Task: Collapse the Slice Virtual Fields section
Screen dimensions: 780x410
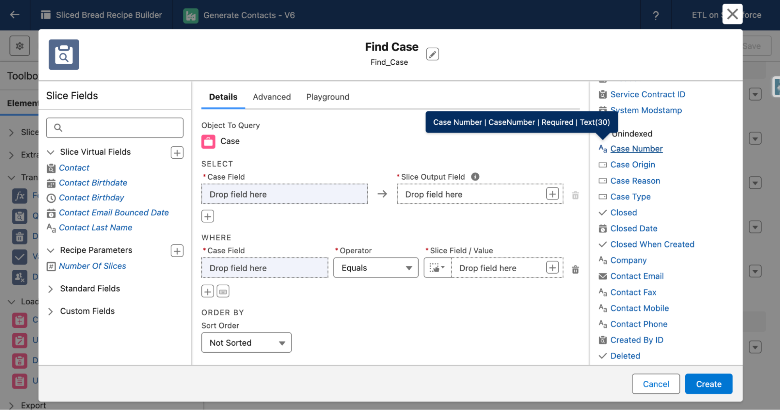Action: 50,152
